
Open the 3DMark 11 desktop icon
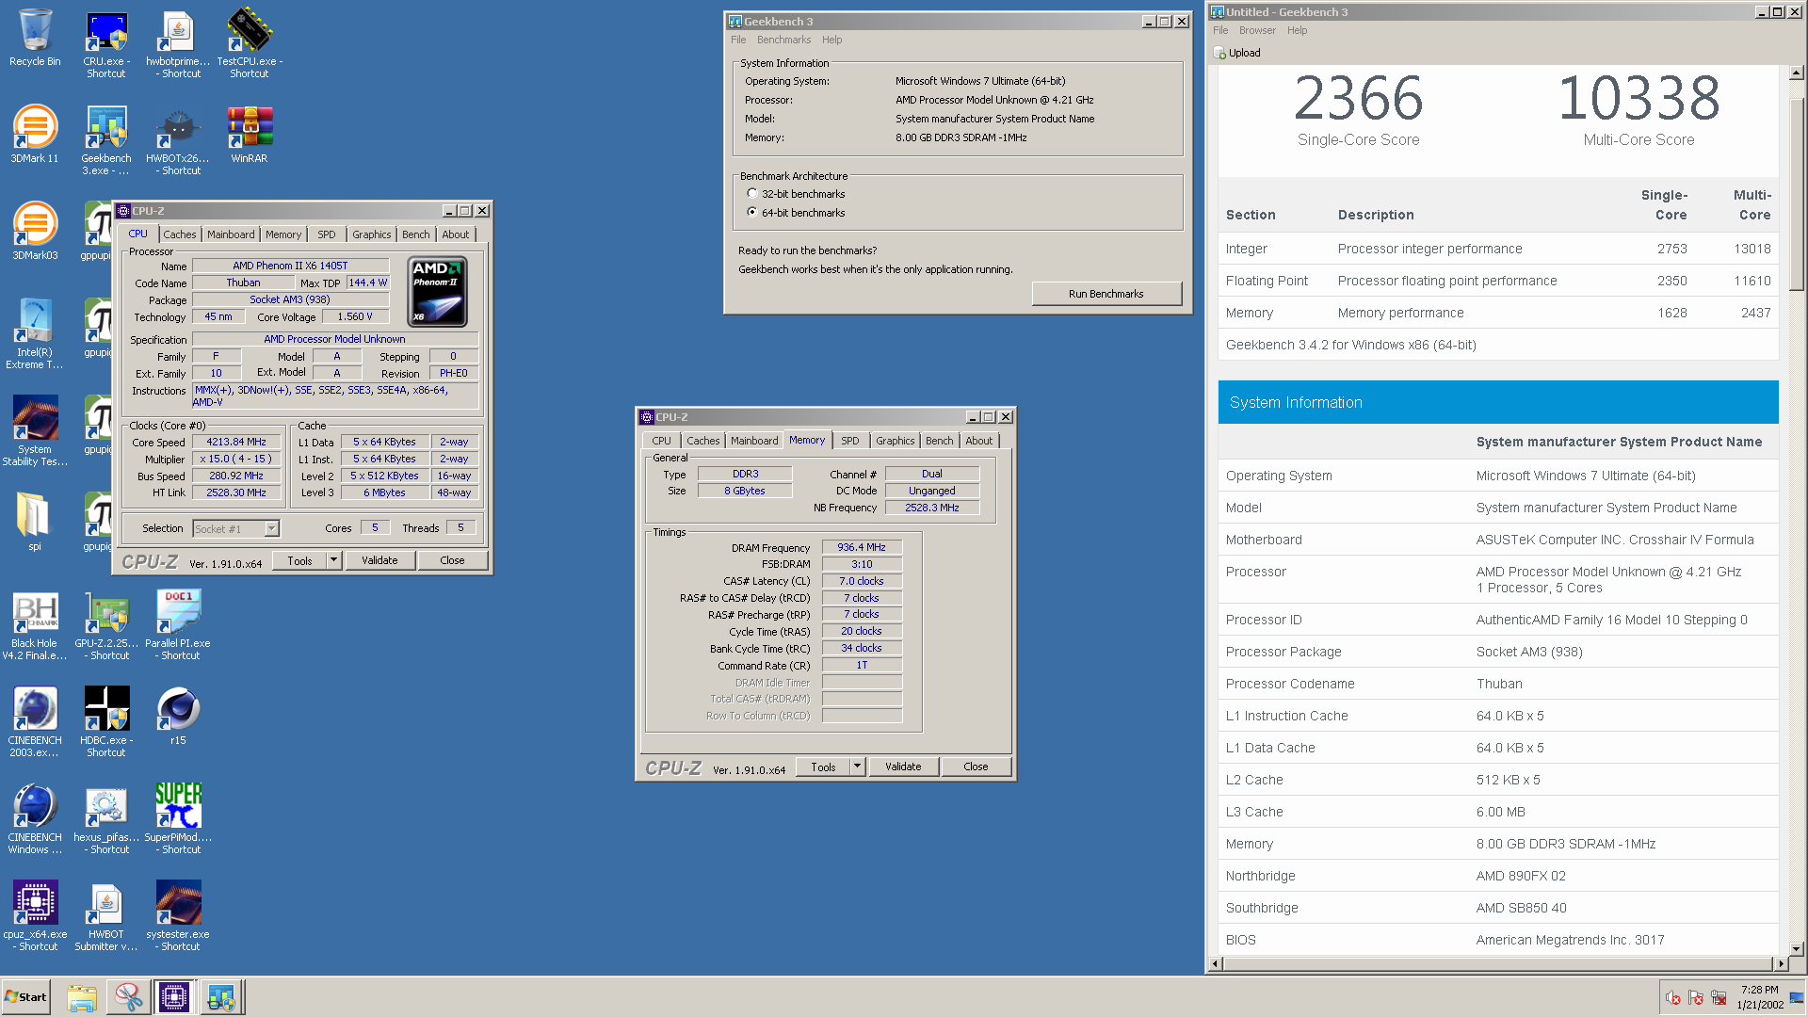point(35,134)
